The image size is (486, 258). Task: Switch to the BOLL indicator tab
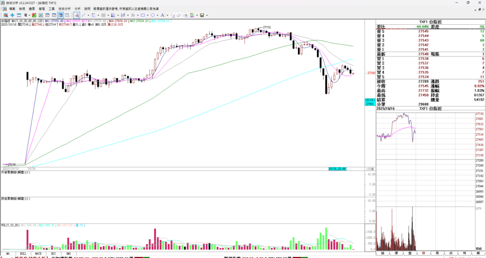23,253
